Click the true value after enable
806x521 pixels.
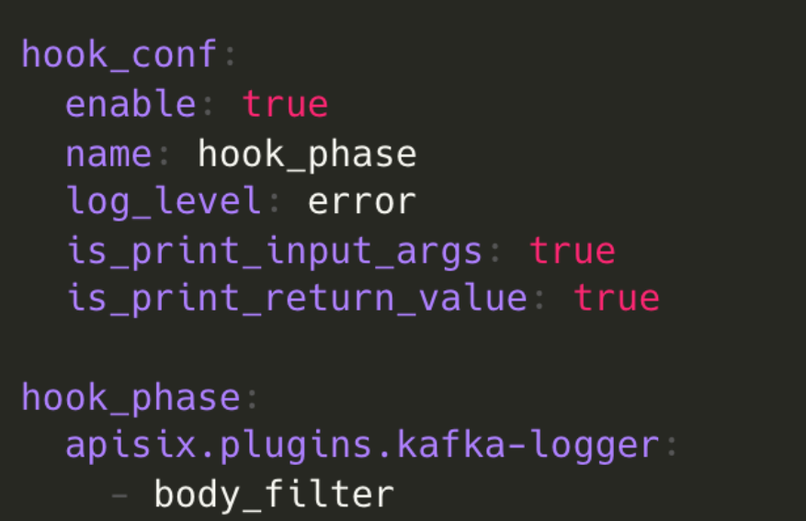pyautogui.click(x=285, y=104)
